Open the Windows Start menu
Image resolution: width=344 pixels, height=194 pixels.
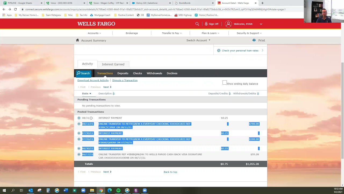click(4, 190)
